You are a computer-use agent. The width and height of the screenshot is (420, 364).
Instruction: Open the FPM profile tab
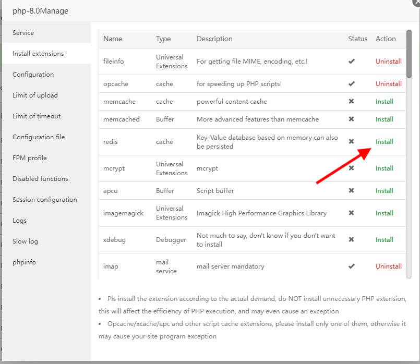(30, 158)
